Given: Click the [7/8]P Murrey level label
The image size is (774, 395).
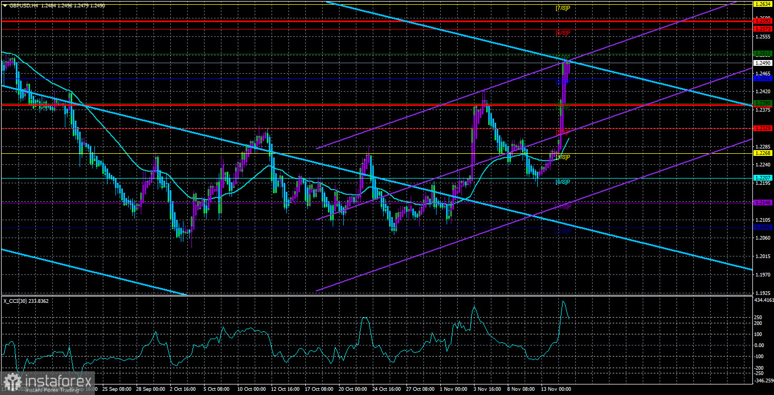Looking at the screenshot, I should pos(563,8).
